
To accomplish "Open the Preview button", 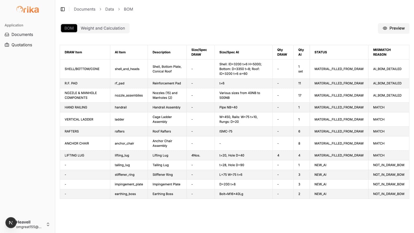I will pos(394,28).
